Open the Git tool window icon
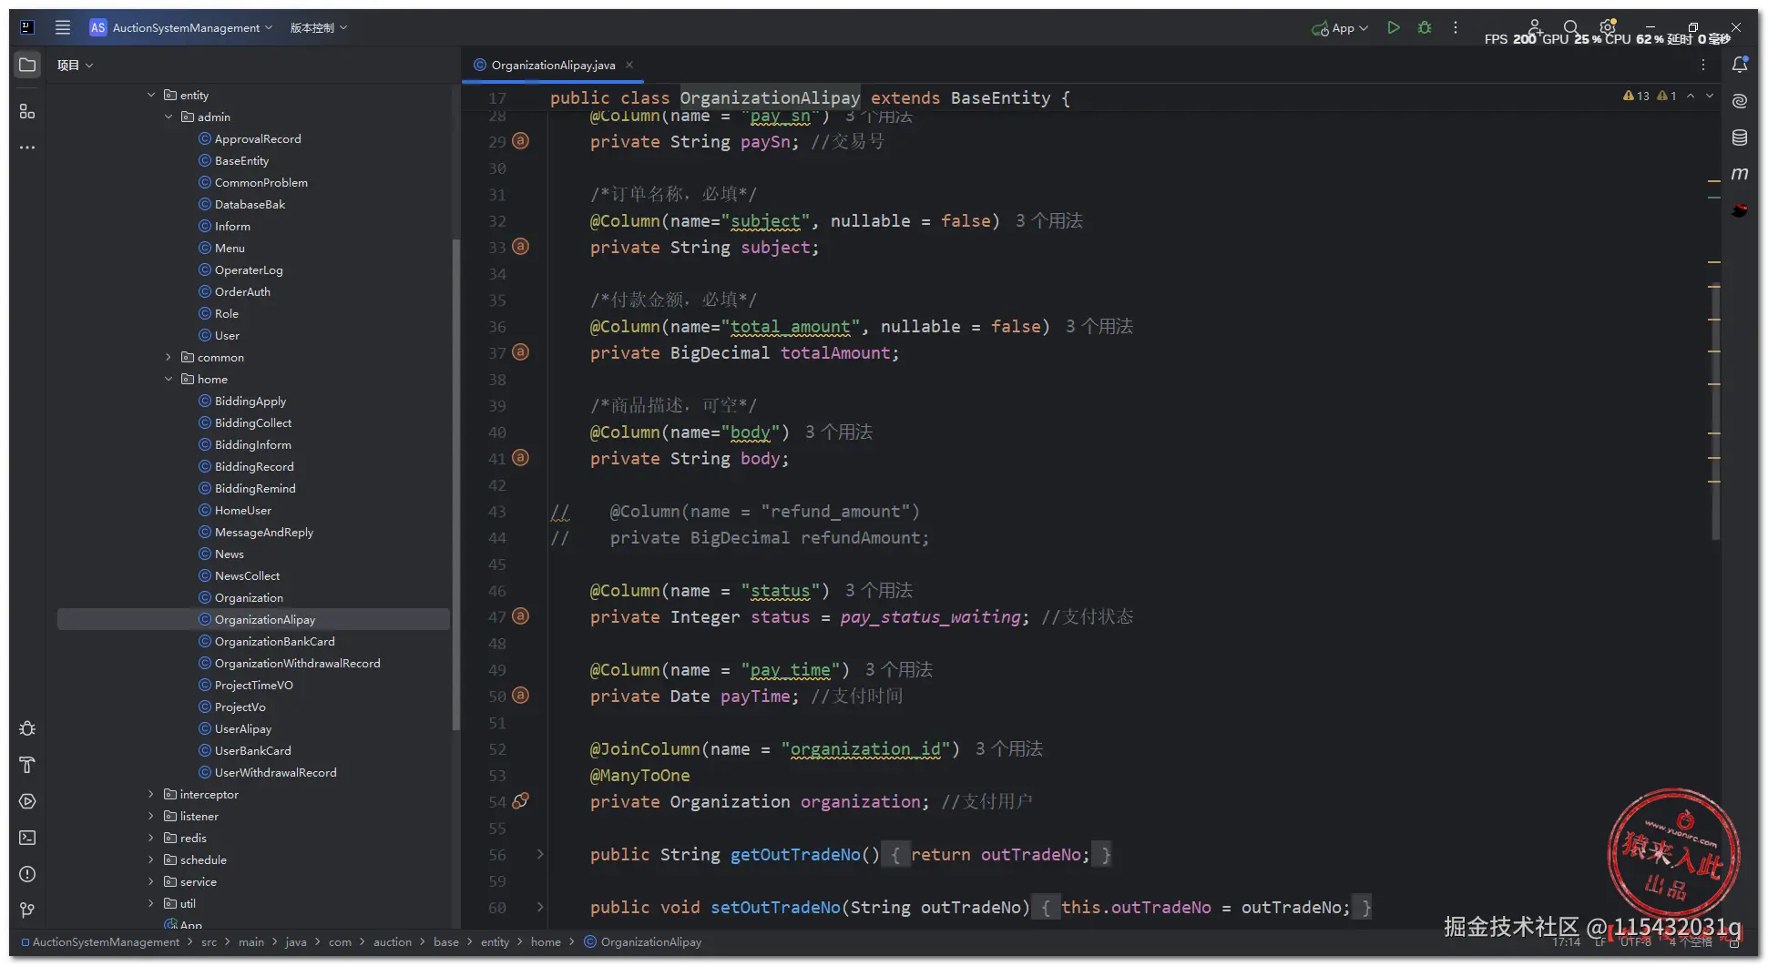This screenshot has width=1768, height=966. tap(27, 910)
